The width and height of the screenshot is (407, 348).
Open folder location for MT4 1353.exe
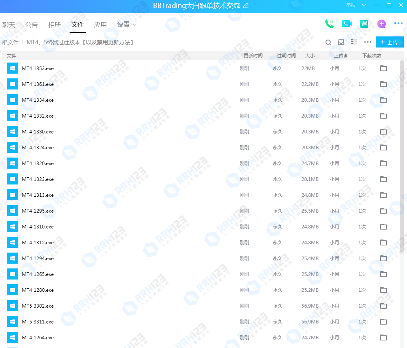coord(383,68)
